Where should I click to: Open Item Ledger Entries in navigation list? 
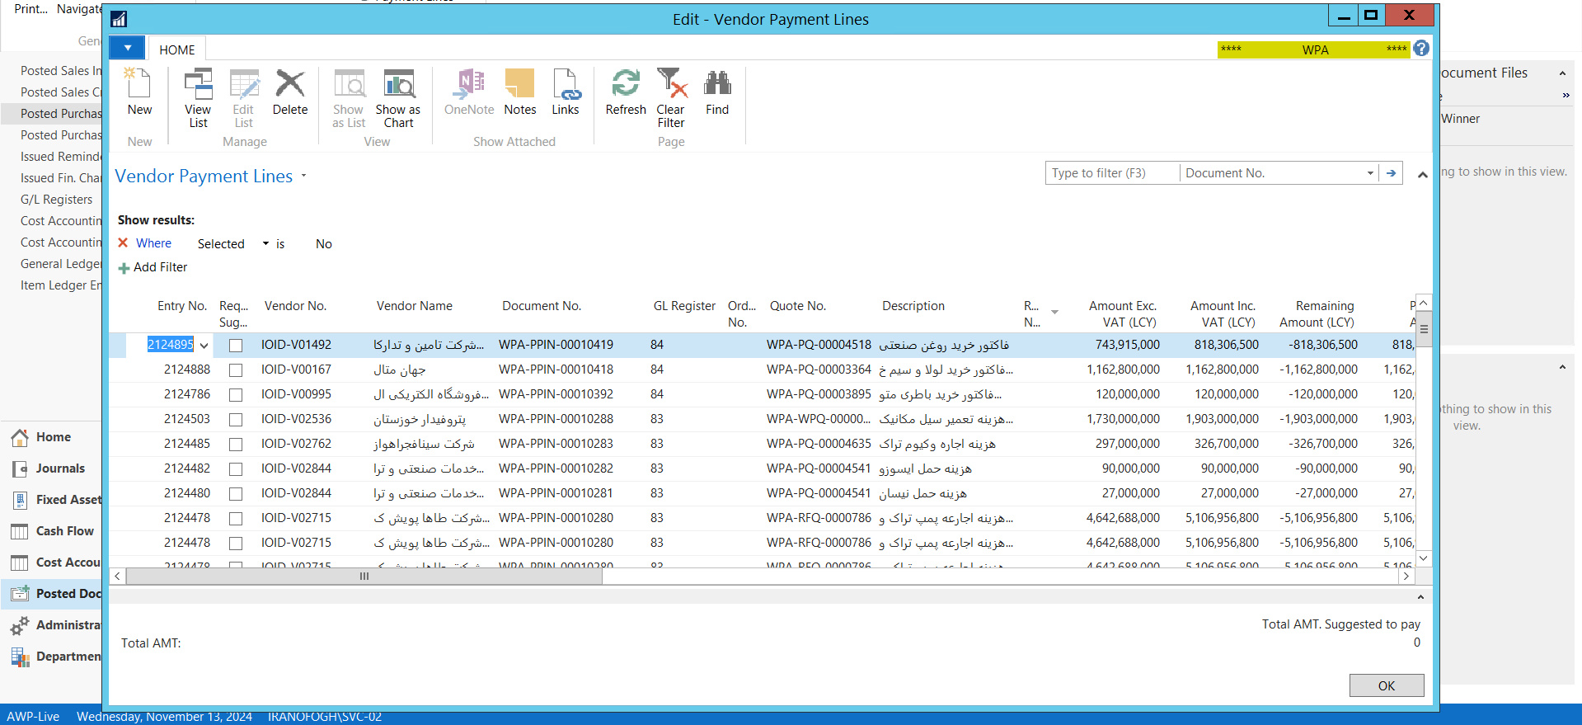click(x=61, y=285)
